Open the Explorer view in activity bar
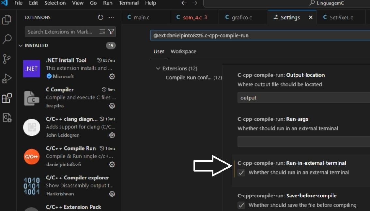 click(7, 20)
